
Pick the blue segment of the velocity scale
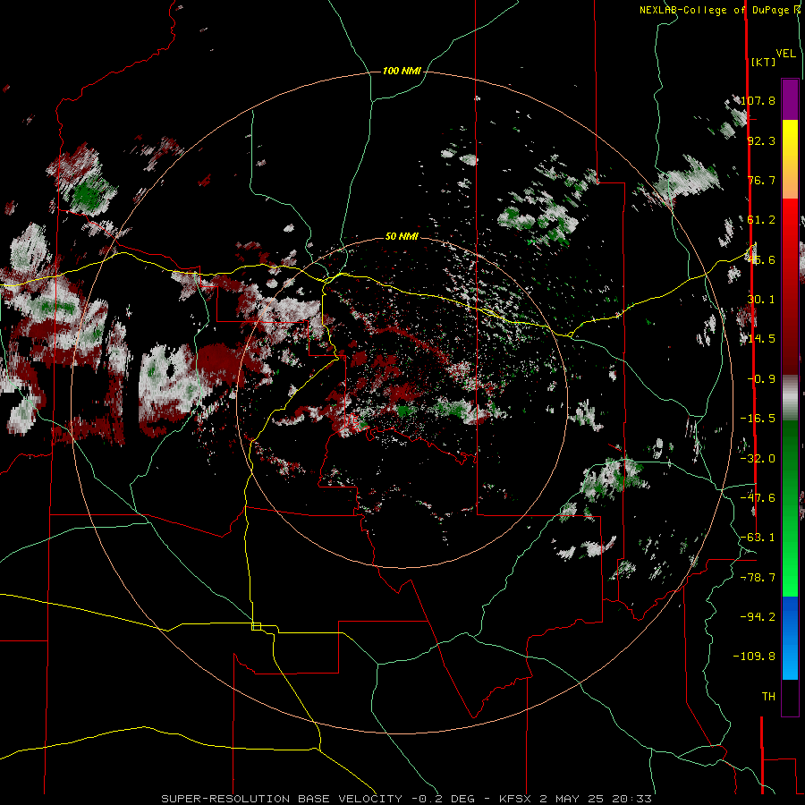coord(790,638)
